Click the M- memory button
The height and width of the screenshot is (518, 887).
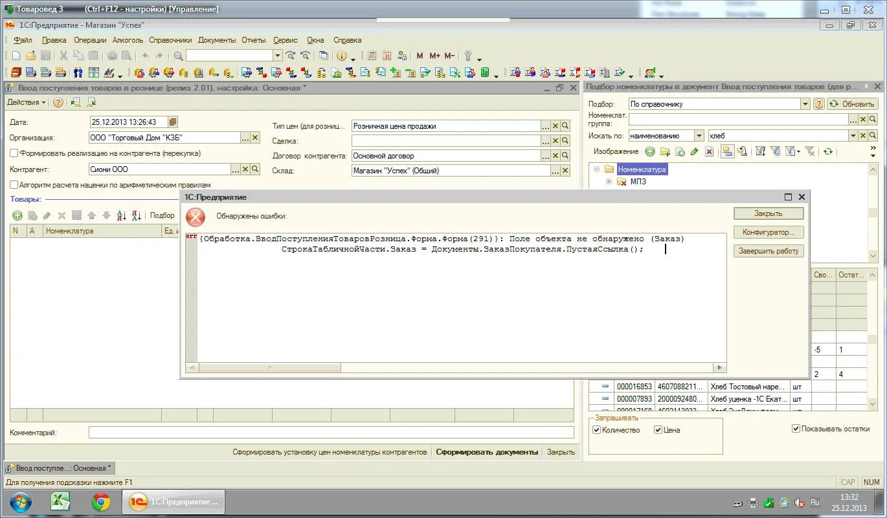449,56
